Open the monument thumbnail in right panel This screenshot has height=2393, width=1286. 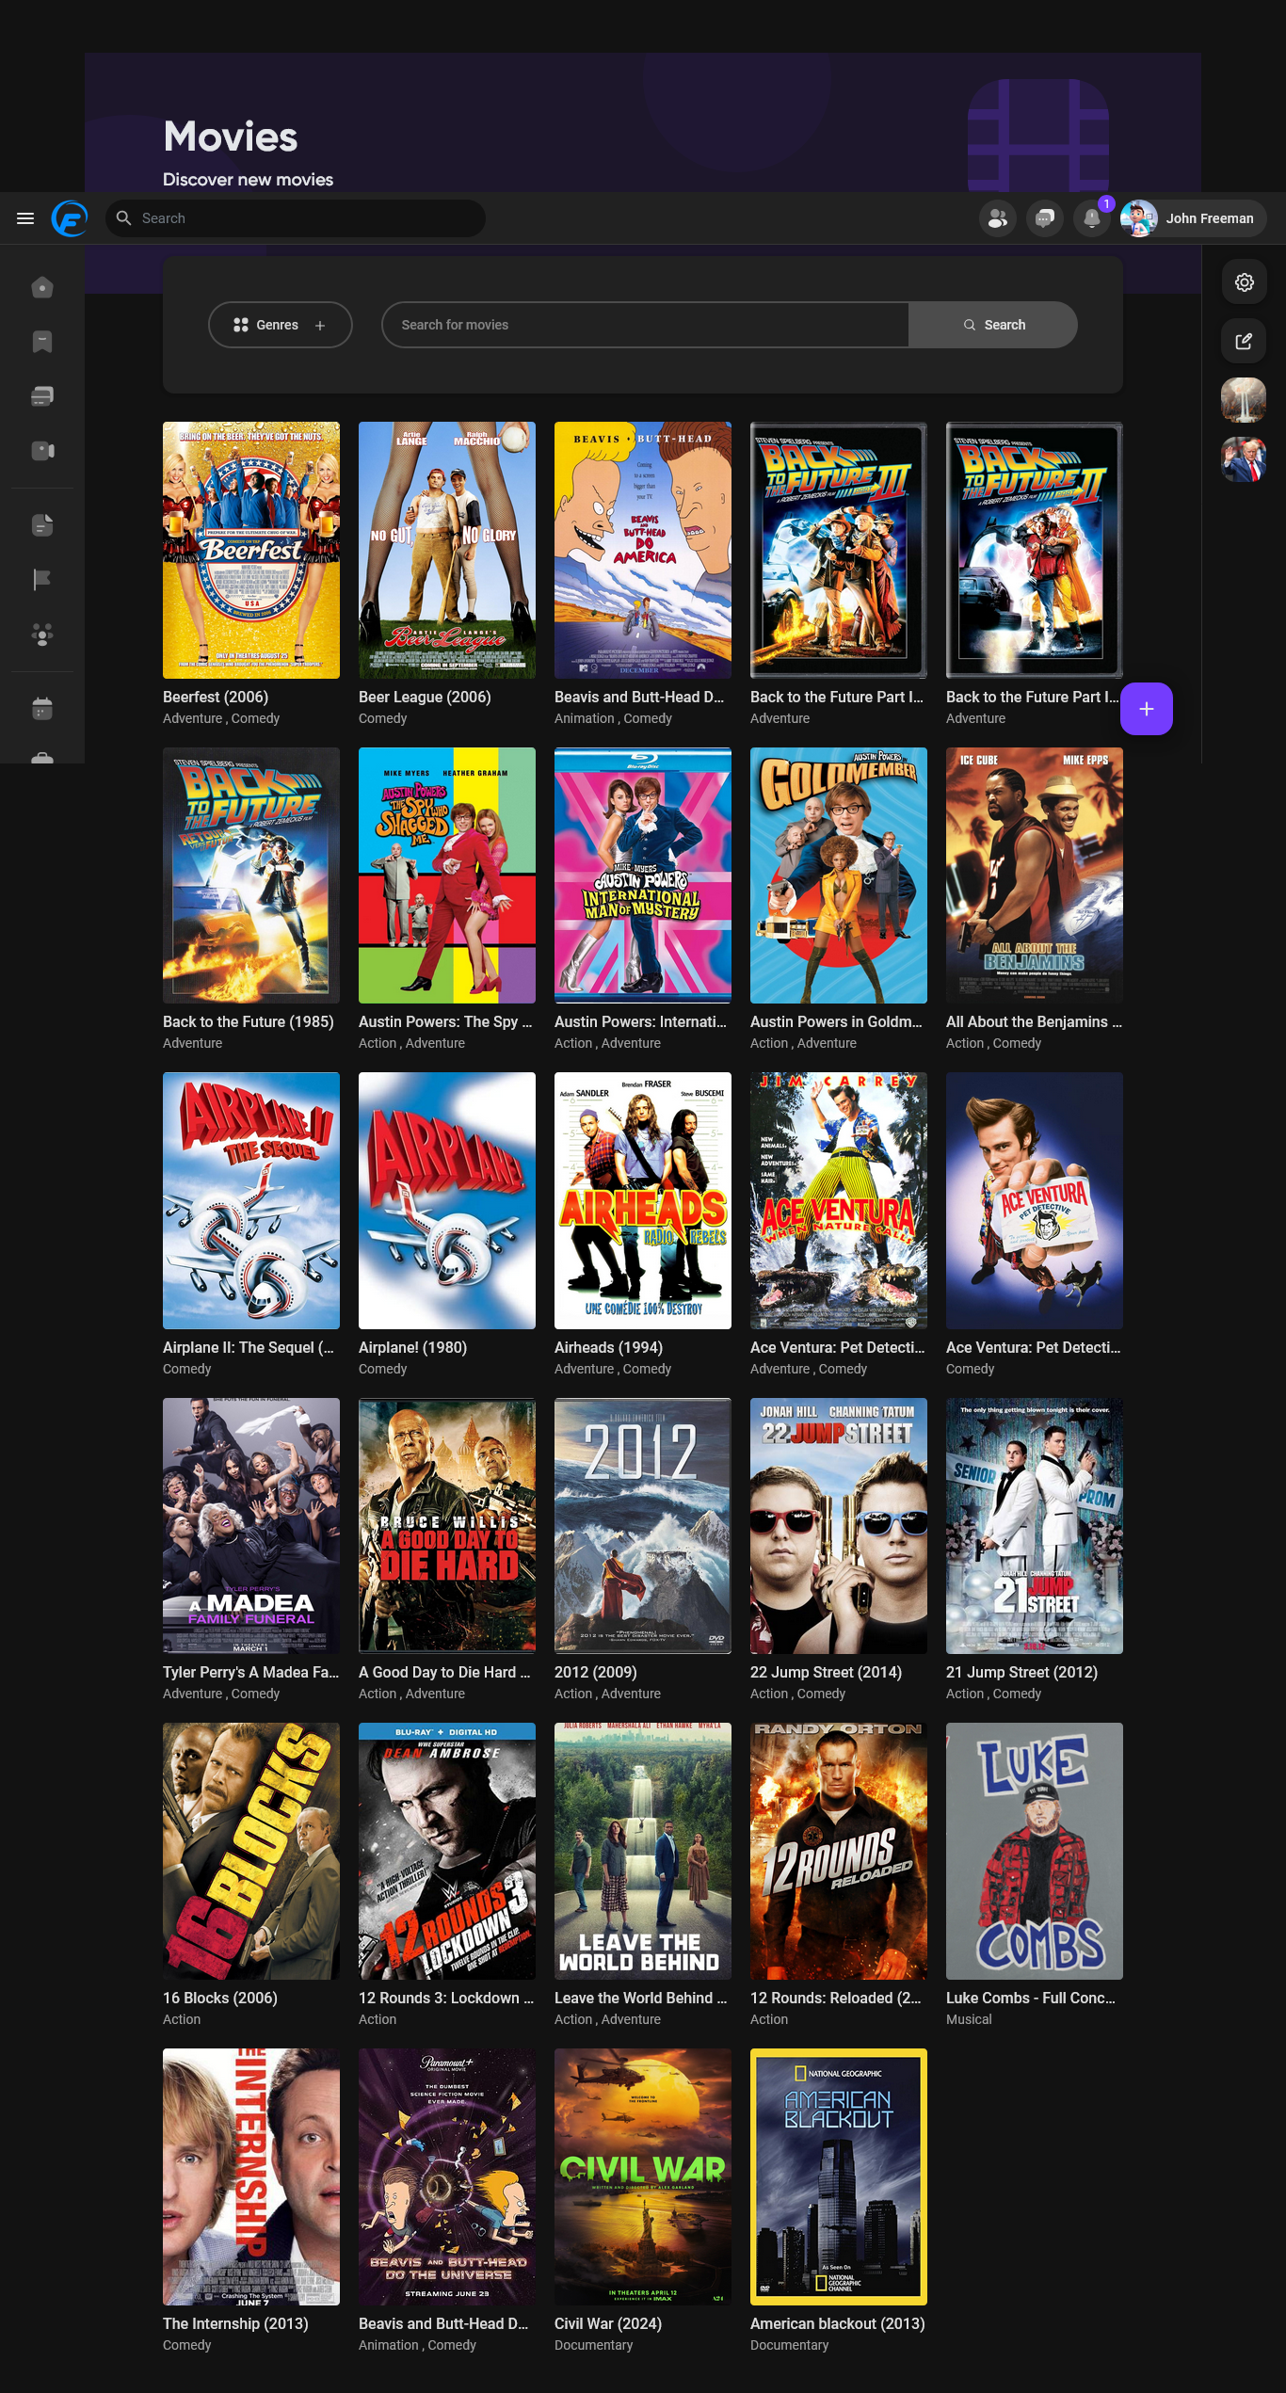click(1244, 400)
